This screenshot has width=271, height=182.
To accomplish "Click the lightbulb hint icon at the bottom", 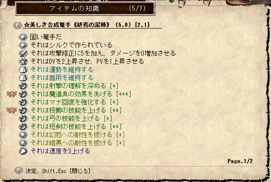I will click(x=19, y=171).
